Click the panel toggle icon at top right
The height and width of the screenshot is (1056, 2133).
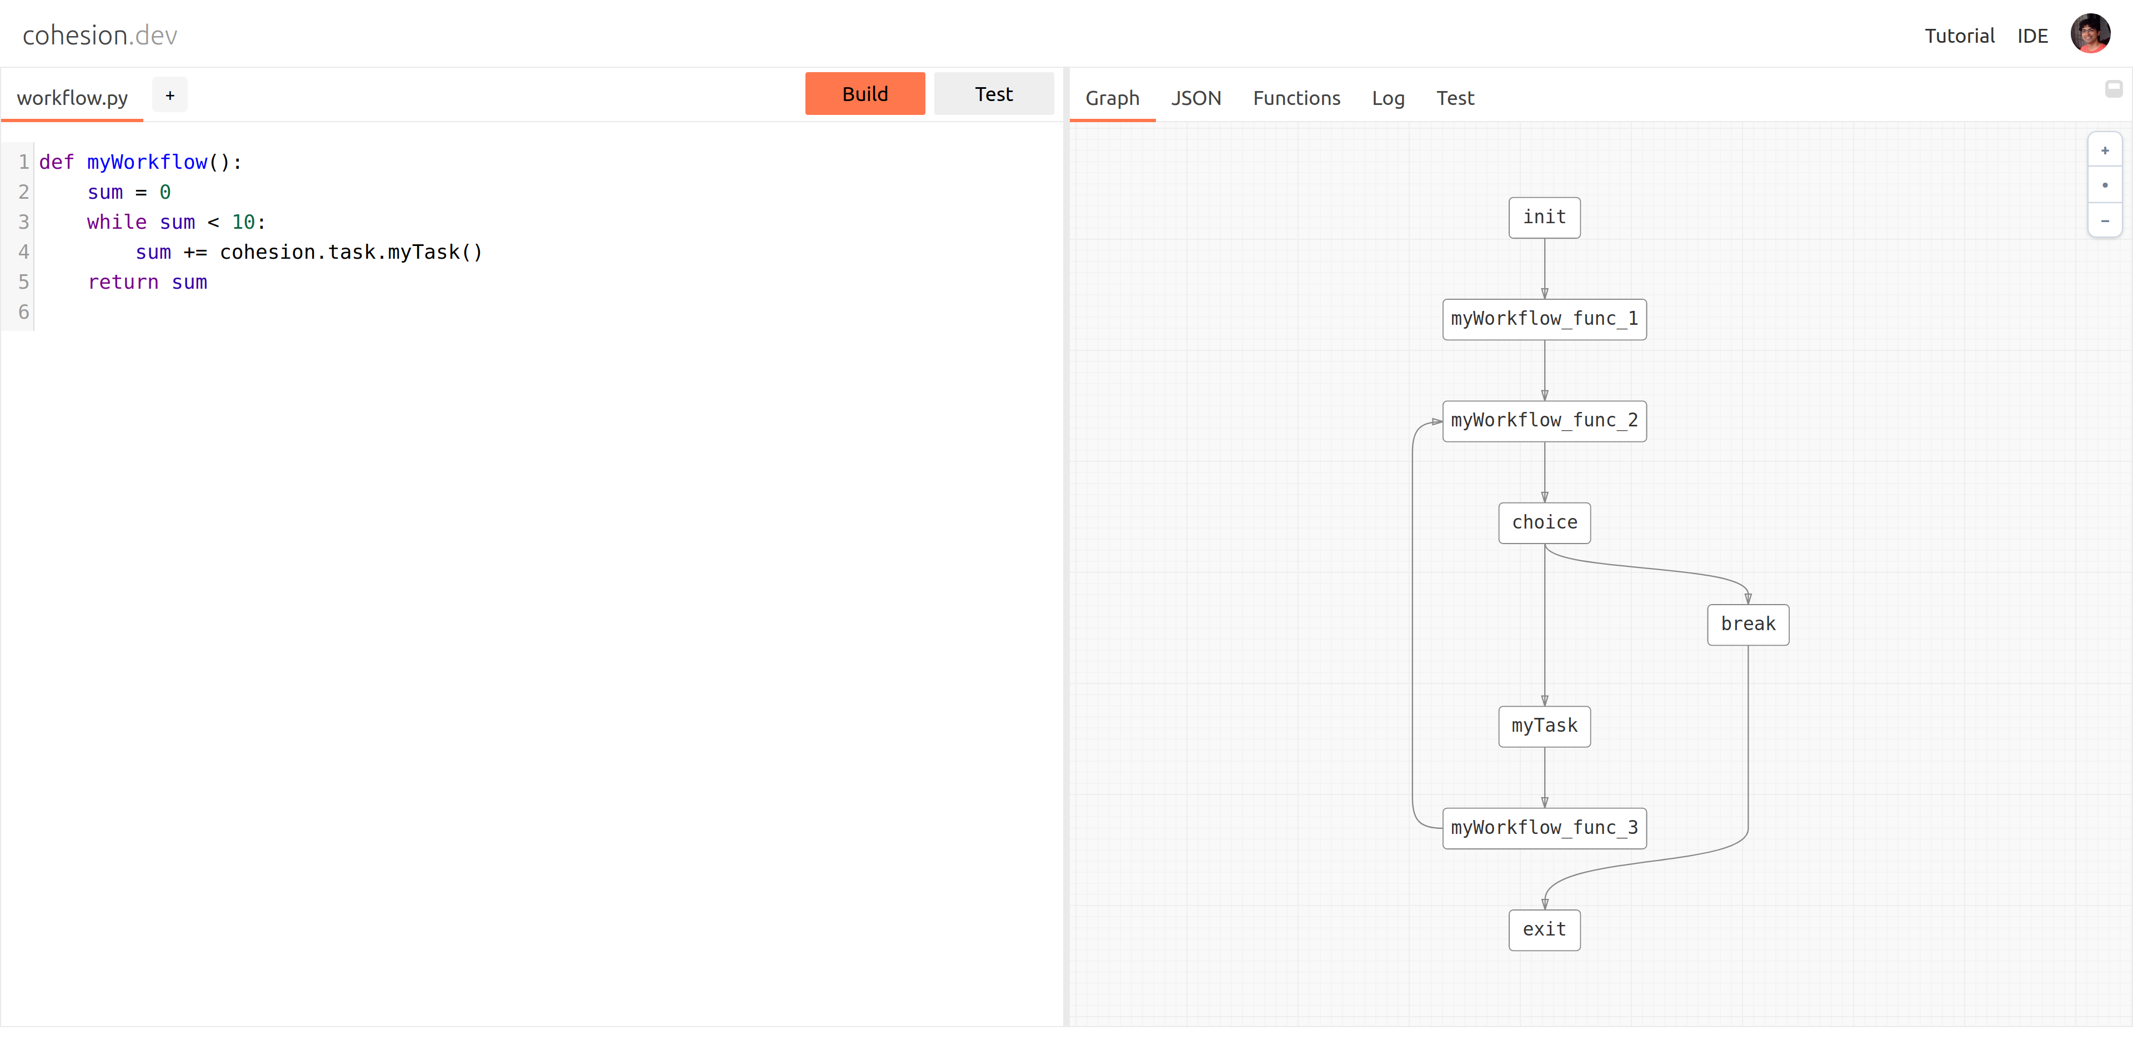tap(2113, 88)
